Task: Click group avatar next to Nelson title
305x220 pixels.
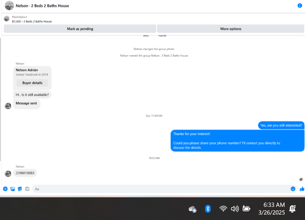Action: 9,5
